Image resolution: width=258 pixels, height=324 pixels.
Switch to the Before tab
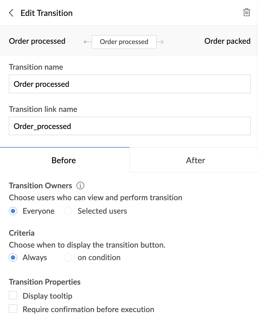click(x=64, y=160)
